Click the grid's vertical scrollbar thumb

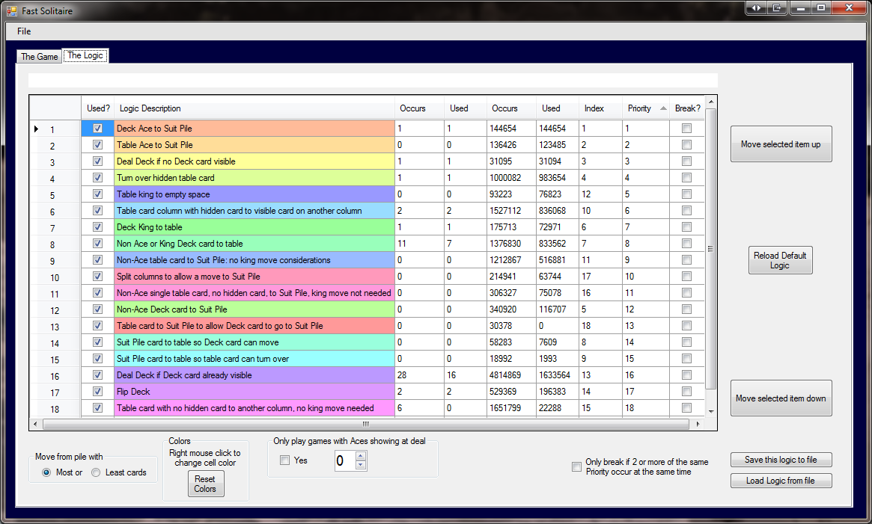click(711, 248)
